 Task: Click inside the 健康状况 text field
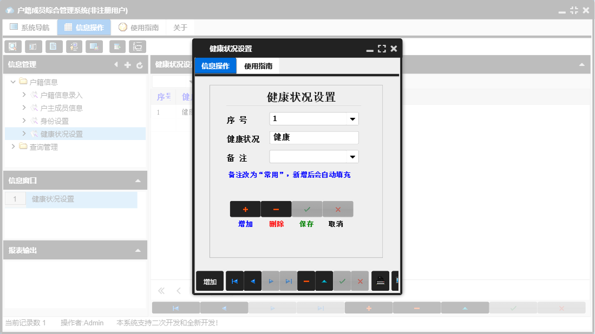click(313, 137)
